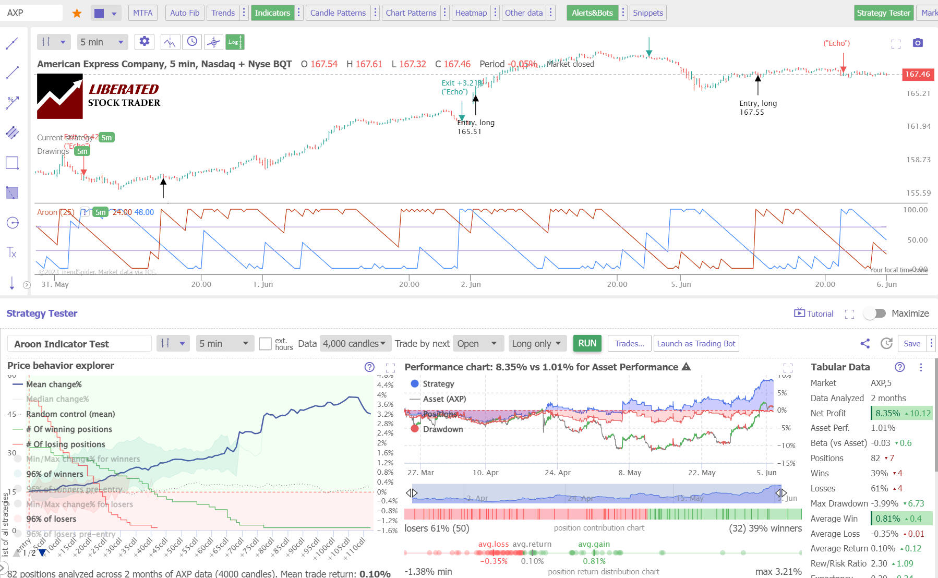Open the 4,000 candles data dropdown
Viewport: 938px width, 578px height.
pos(355,343)
